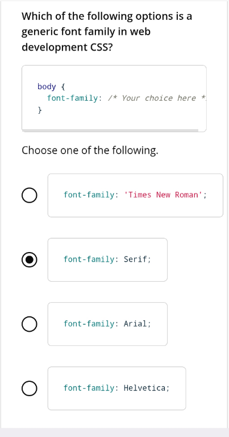Choose the Arial radio button
This screenshot has width=229, height=437.
[x=29, y=324]
